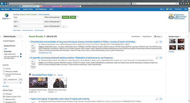
Task: Open Cited References (35) link
Action: click(x=45, y=53)
